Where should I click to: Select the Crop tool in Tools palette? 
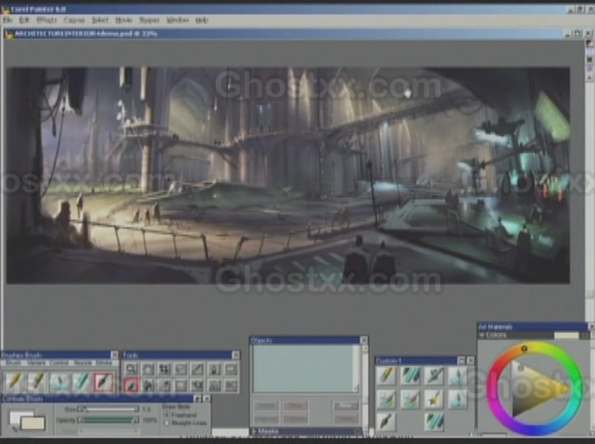[164, 369]
